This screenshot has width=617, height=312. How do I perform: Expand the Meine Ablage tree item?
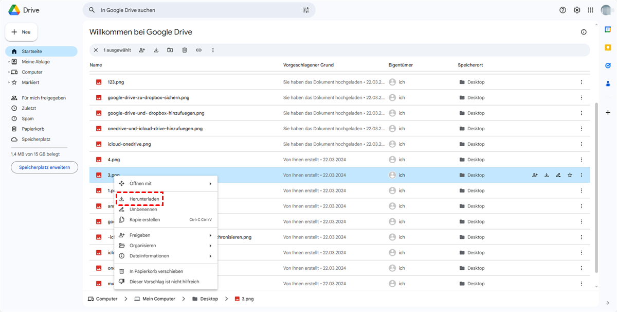9,62
